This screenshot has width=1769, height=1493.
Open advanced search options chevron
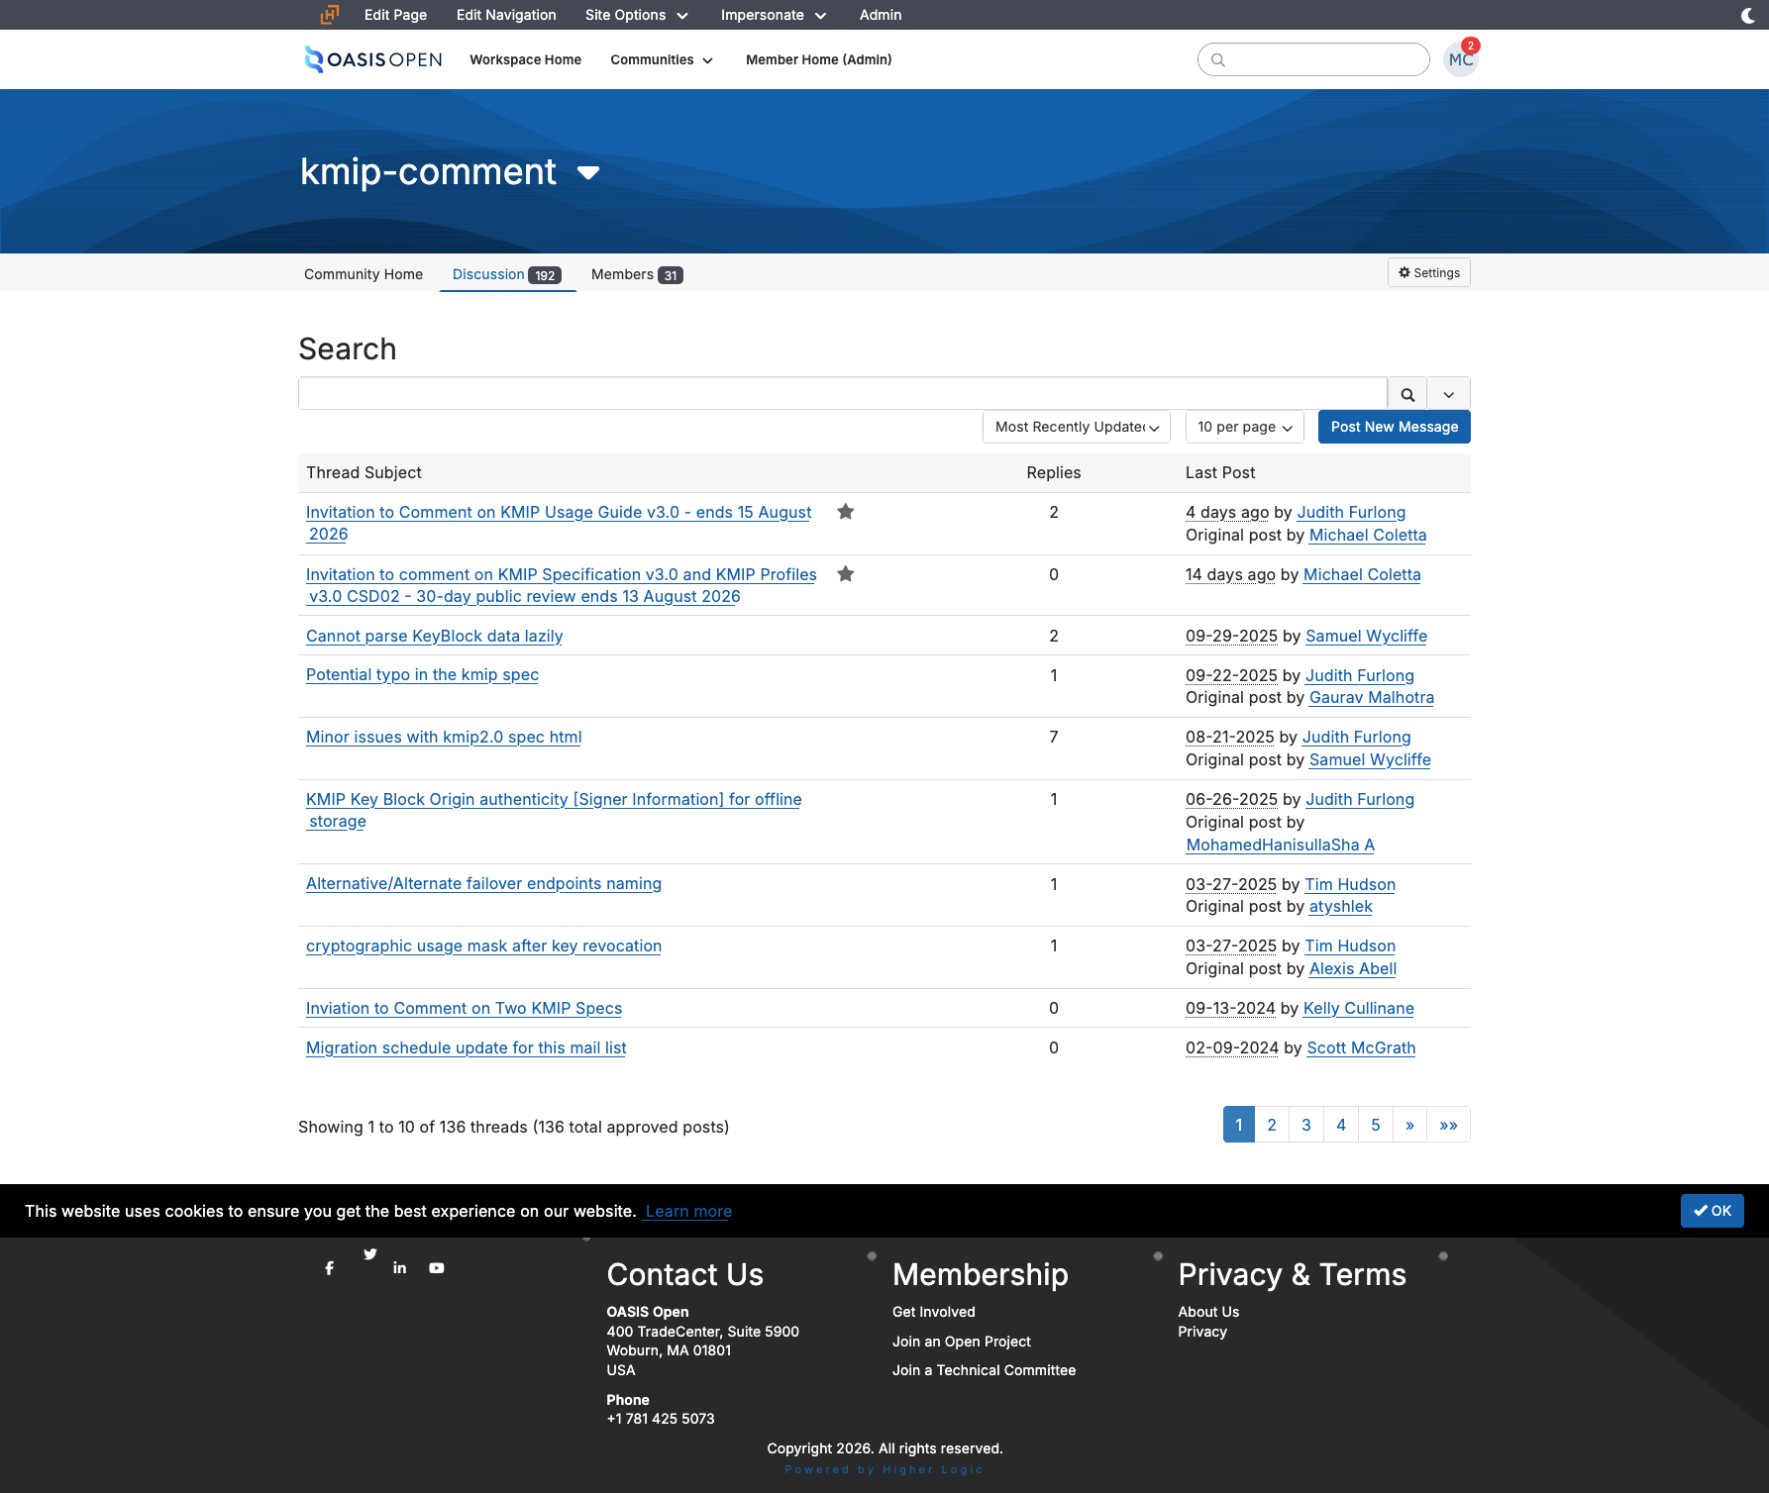point(1449,394)
